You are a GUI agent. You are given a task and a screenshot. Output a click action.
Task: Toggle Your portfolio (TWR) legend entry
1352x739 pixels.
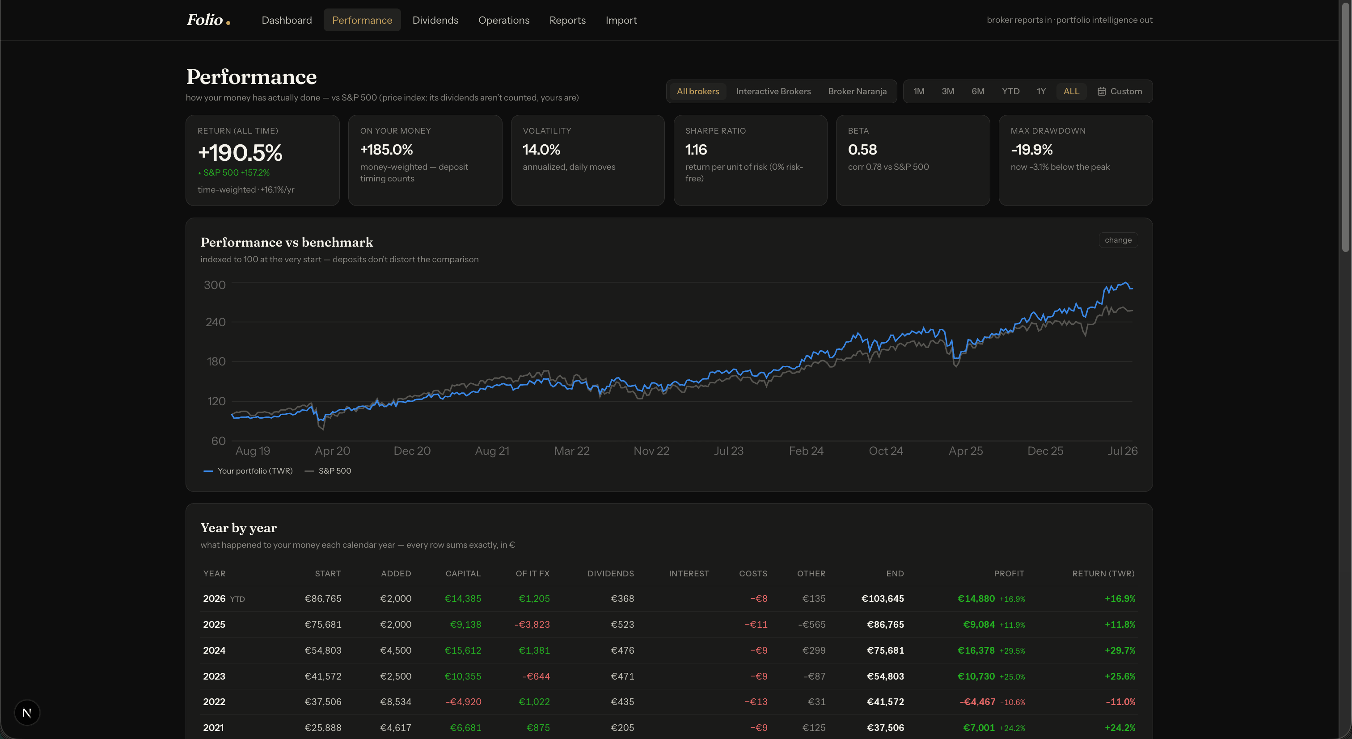point(248,471)
